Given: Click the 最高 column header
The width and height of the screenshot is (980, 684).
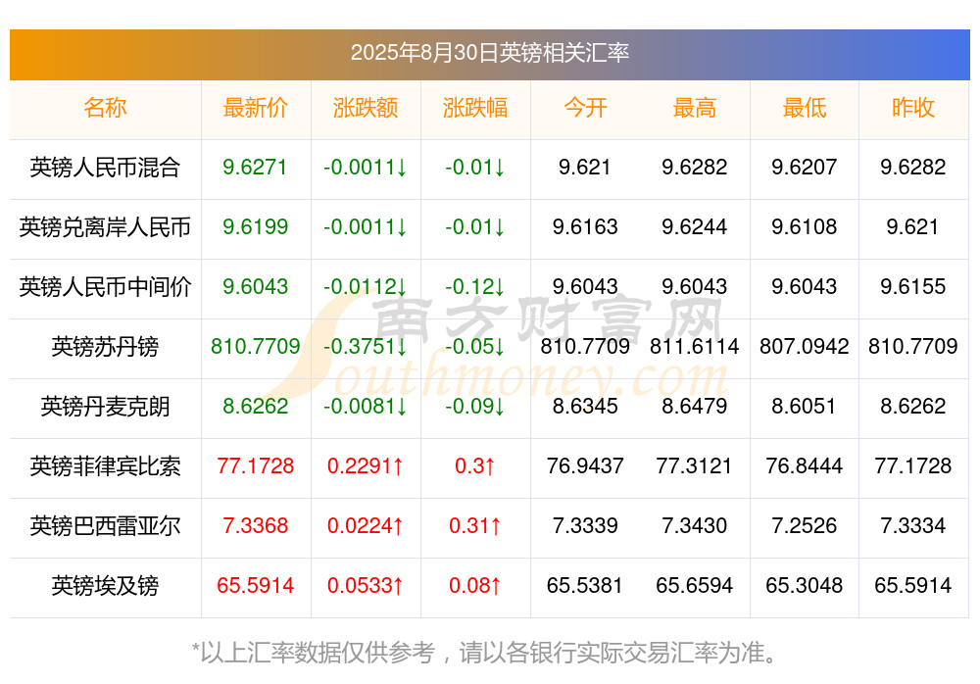Looking at the screenshot, I should click(695, 108).
